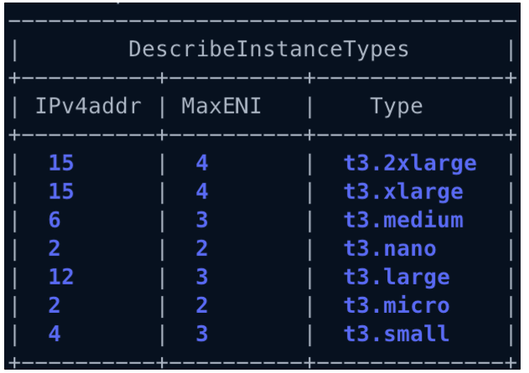
Task: Click IPv4addr value 4 for t3.small
Action: pyautogui.click(x=54, y=334)
